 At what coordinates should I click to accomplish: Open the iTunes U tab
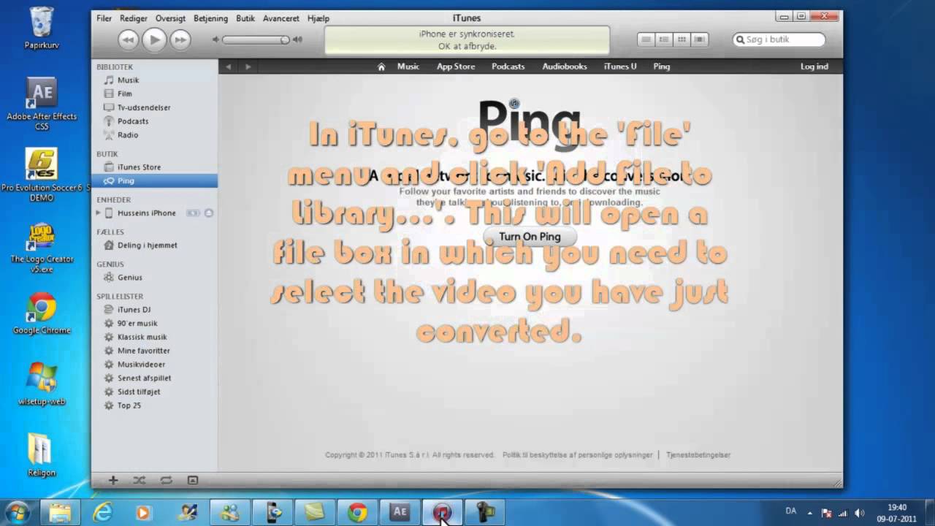tap(620, 66)
